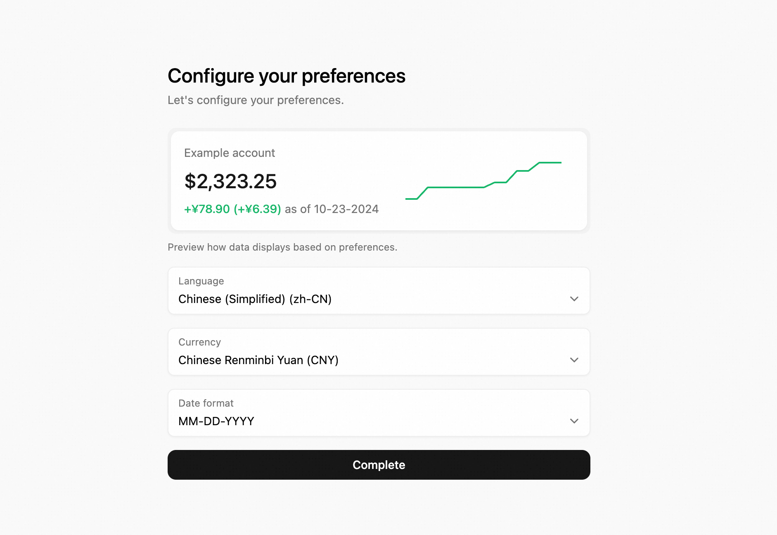Click the green sparkline trend chart
777x535 pixels.
pos(483,181)
